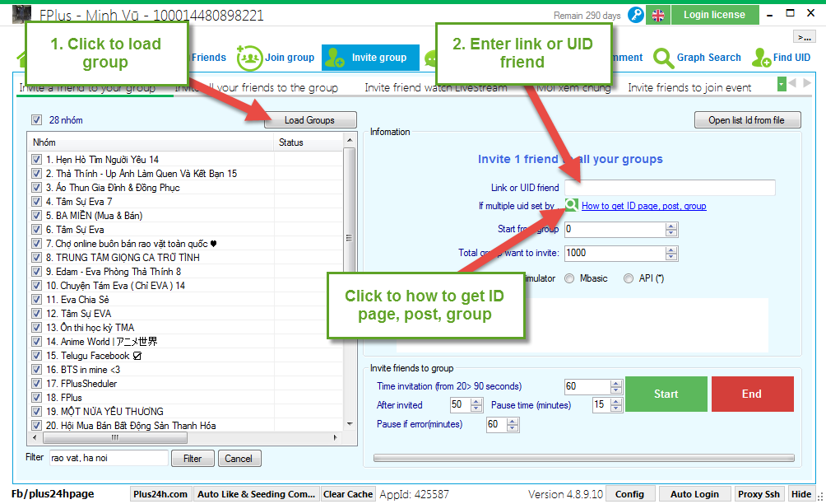Viewport: 826px width, 504px height.
Task: Open the green tab list dropdown arrow
Action: tap(782, 83)
